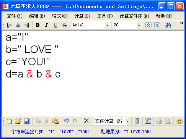Viewport: 186px width, 139px height.
Task: Open the calendar icon
Action: pyautogui.click(x=148, y=121)
